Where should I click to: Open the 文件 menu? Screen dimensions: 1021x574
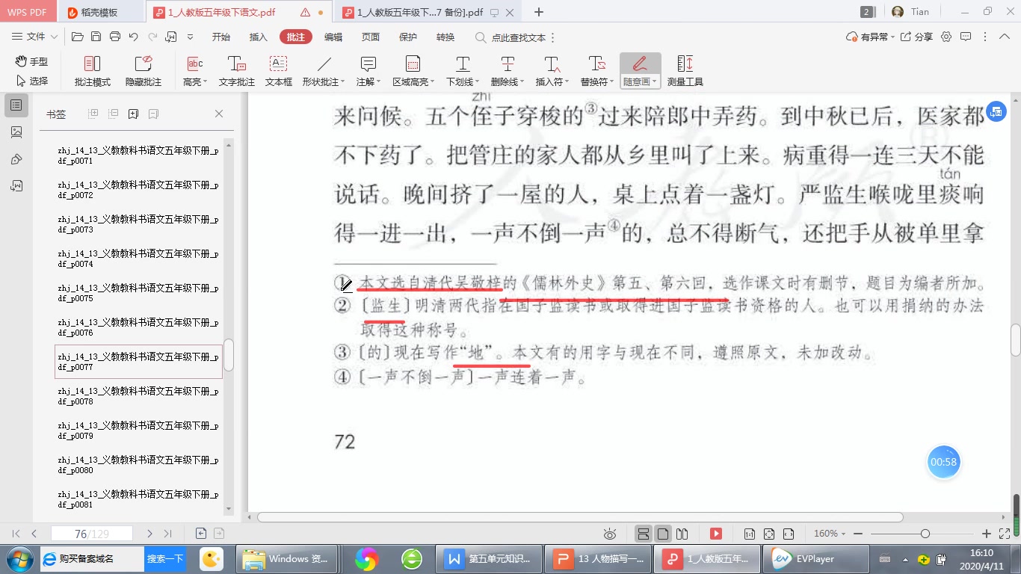(x=34, y=37)
